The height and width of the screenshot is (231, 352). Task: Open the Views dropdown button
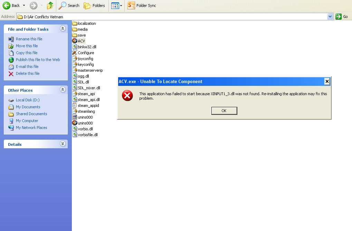tap(117, 6)
